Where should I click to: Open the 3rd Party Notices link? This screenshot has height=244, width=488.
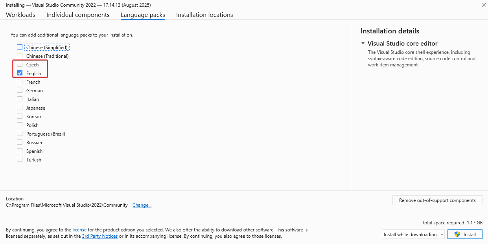[100, 236]
